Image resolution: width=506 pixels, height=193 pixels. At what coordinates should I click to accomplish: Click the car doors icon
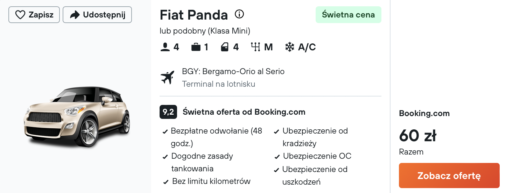point(225,47)
